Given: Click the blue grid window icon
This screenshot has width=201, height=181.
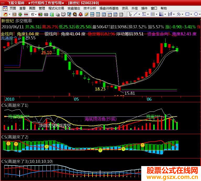Looking at the screenshot, I should click(x=115, y=14).
